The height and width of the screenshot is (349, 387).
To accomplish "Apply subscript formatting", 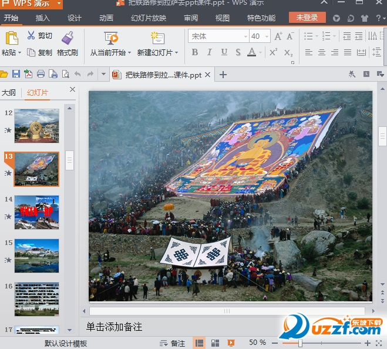I will point(288,53).
